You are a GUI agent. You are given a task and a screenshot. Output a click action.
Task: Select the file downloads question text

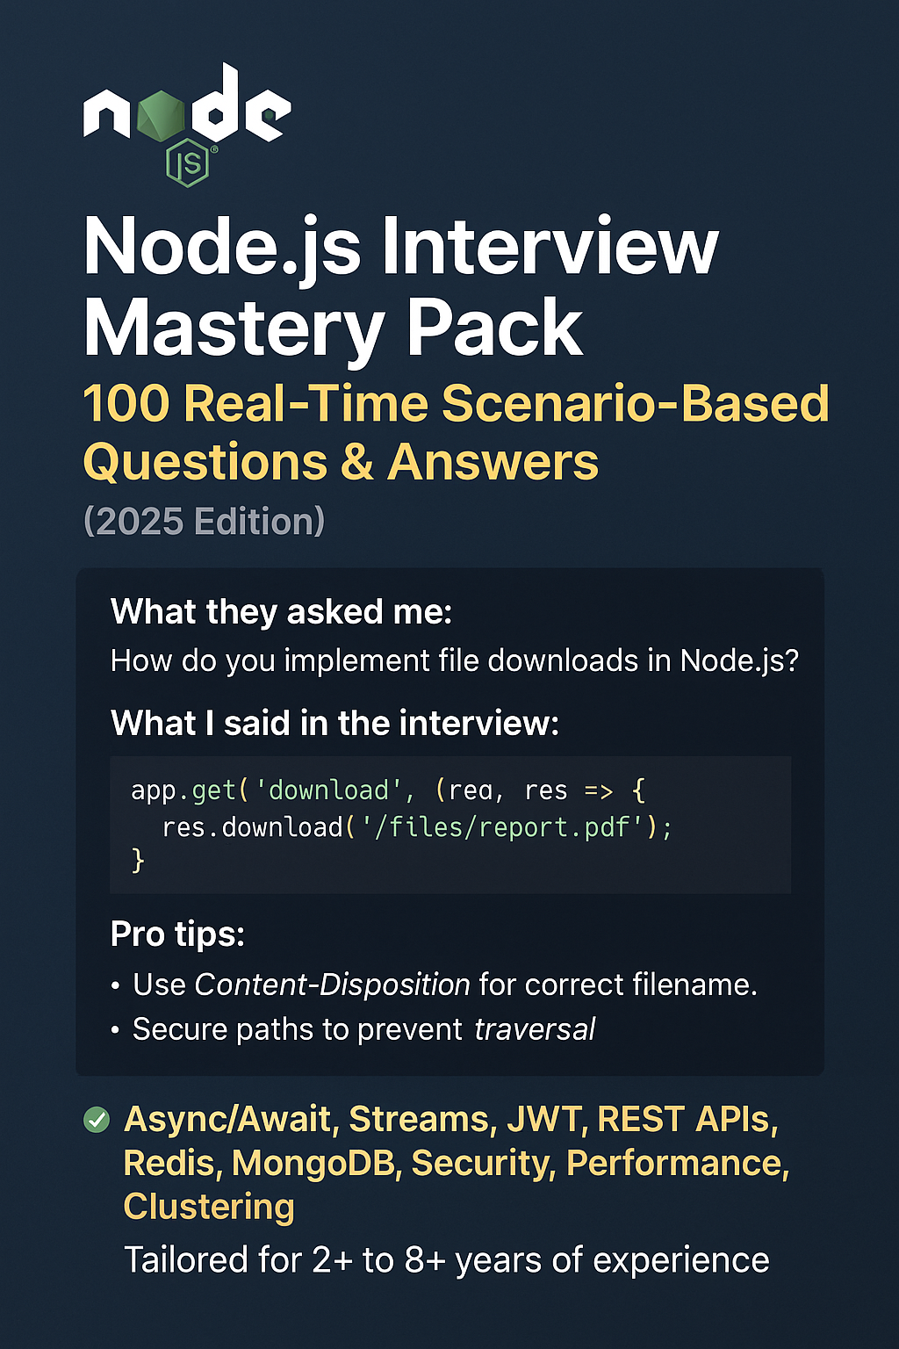454,660
